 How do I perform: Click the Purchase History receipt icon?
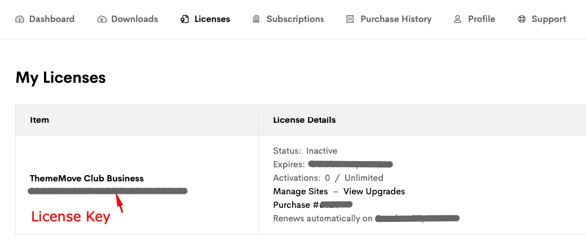point(350,19)
